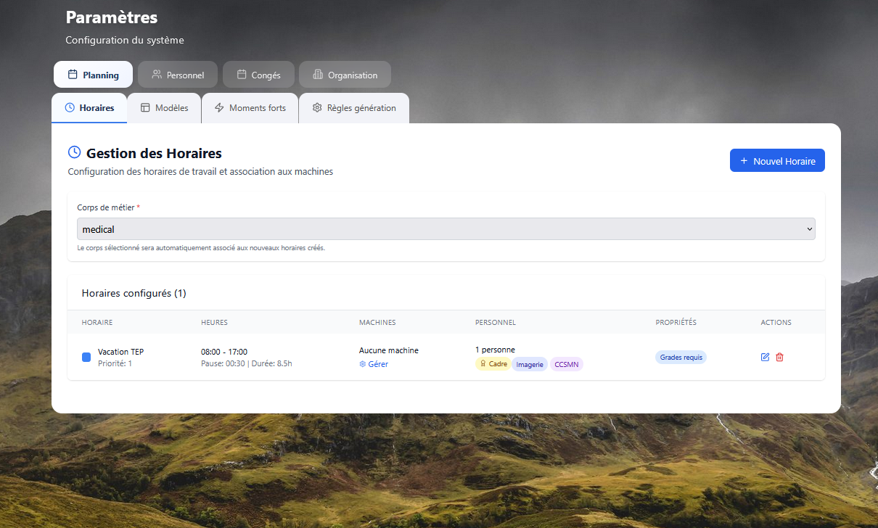Click the Paramètres page title
Viewport: 878px width, 528px height.
click(x=112, y=17)
